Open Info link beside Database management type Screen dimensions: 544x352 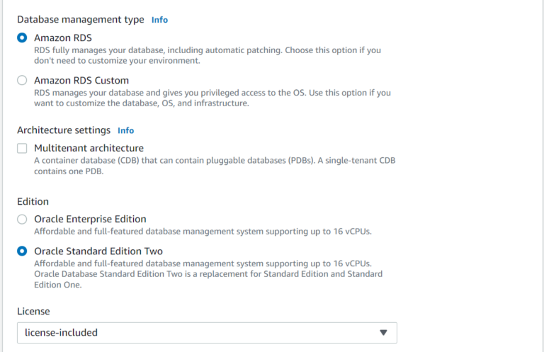coord(159,20)
